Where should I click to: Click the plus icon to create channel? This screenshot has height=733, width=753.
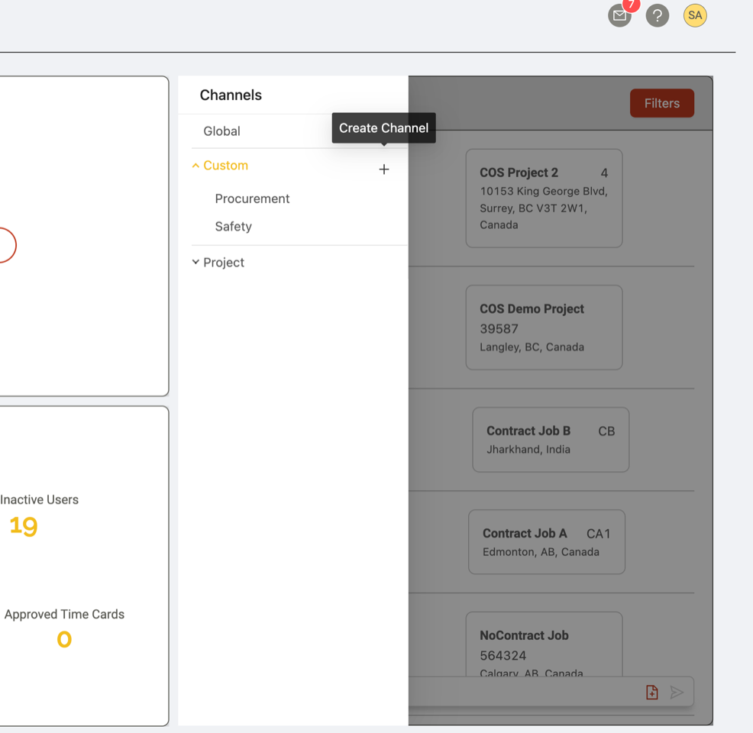[383, 169]
